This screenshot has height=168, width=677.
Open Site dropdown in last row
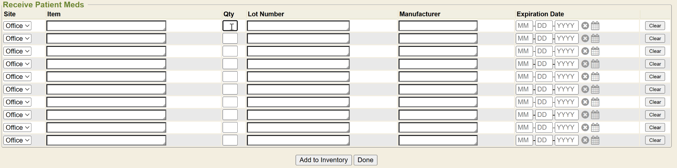click(x=18, y=140)
